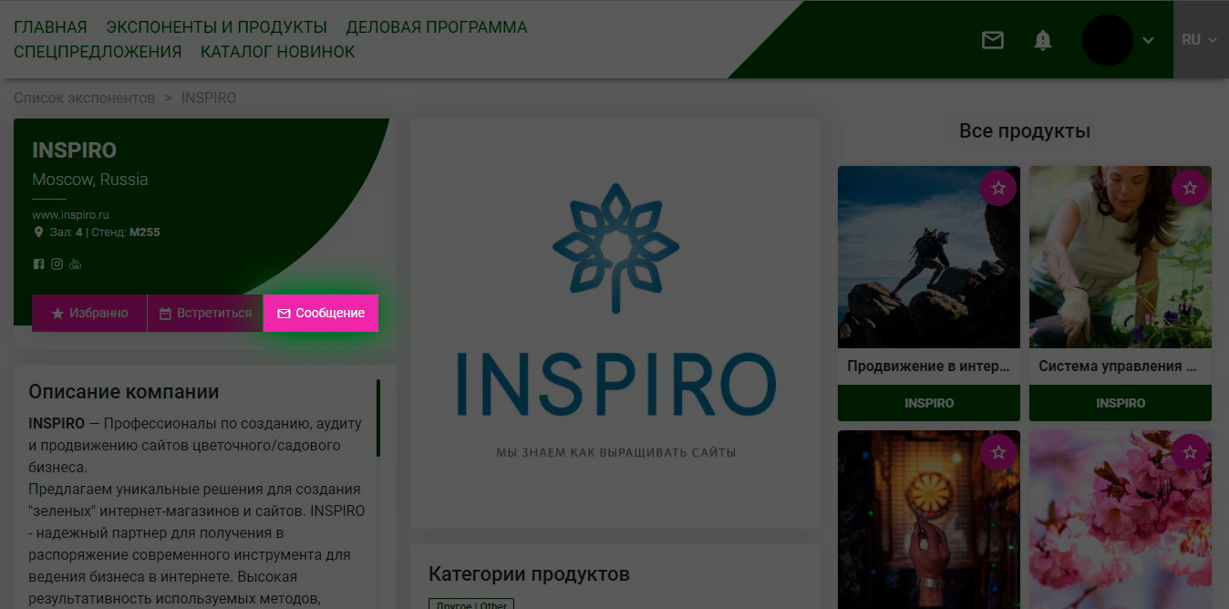Click INSPIRO label under Продвижение product

pos(929,403)
